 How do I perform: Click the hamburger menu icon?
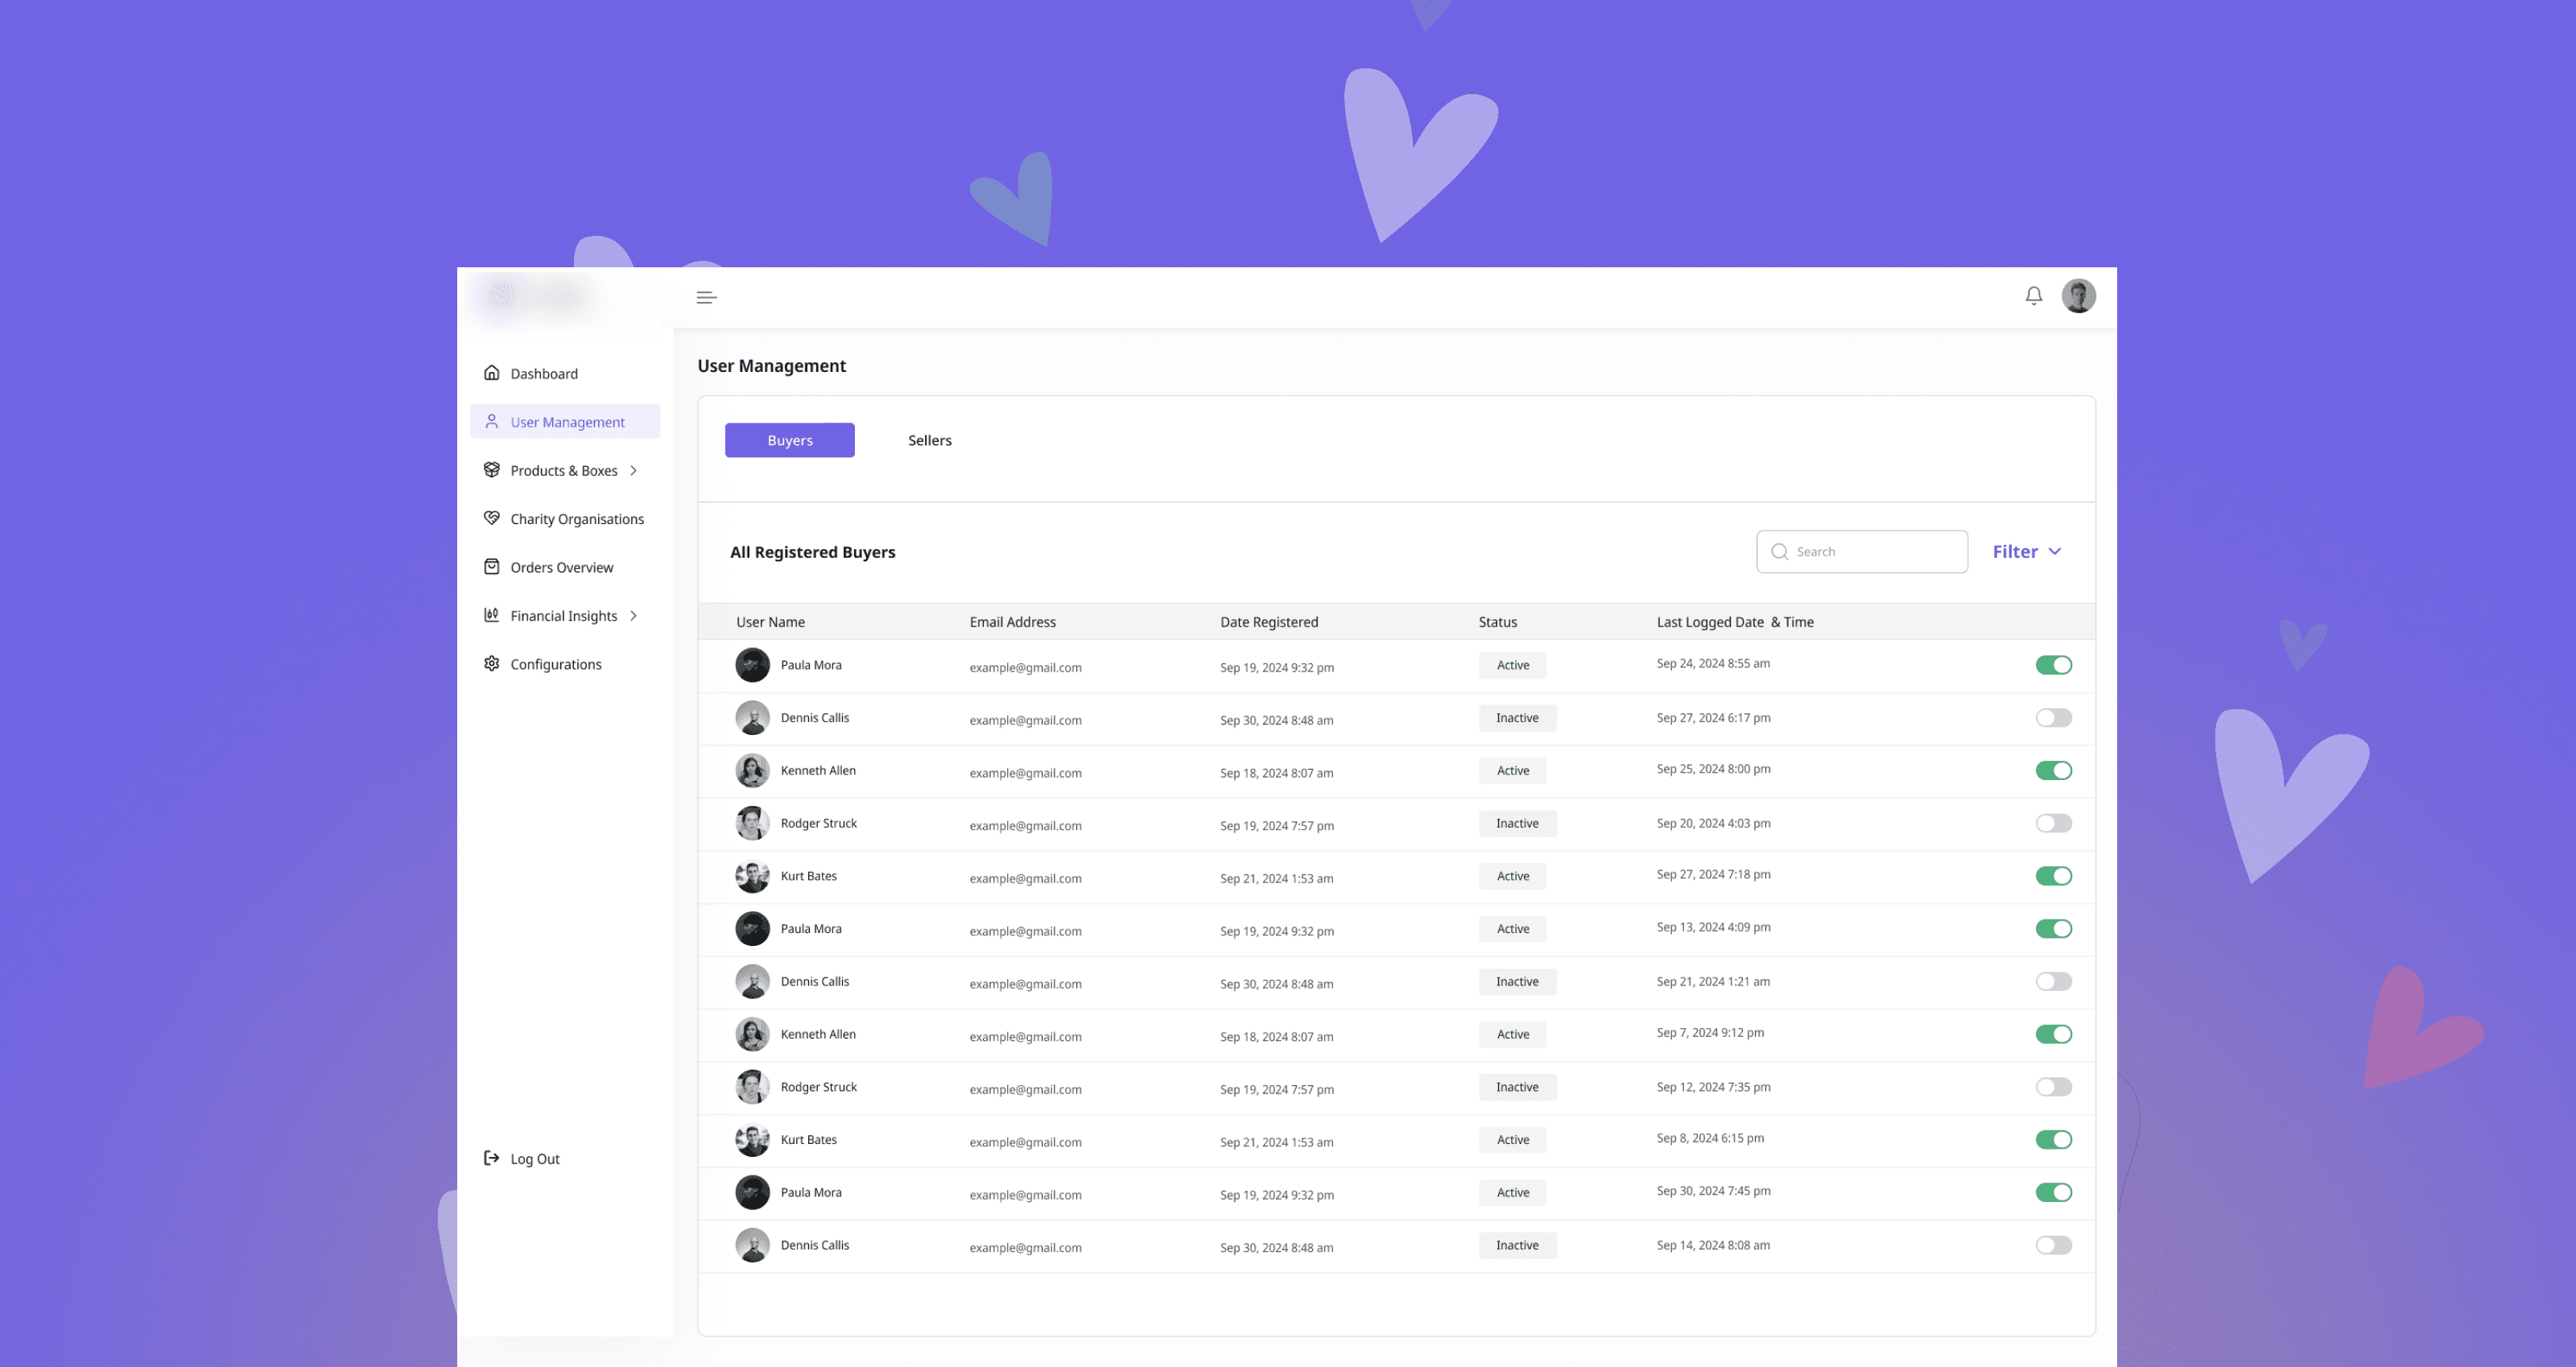(x=706, y=297)
